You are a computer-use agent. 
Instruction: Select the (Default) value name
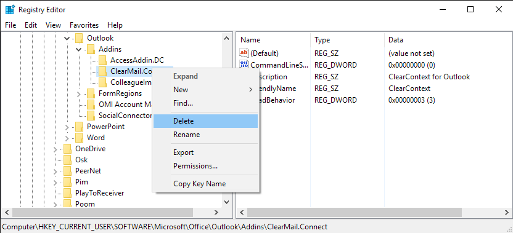pos(265,53)
